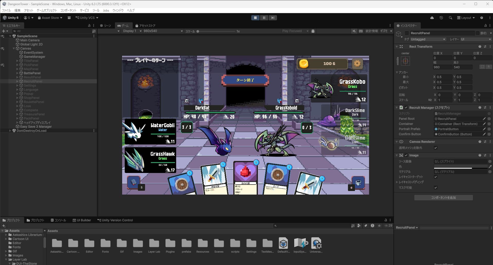Pick a color with the Image eyedropper
The height and width of the screenshot is (265, 493).
[490, 167]
